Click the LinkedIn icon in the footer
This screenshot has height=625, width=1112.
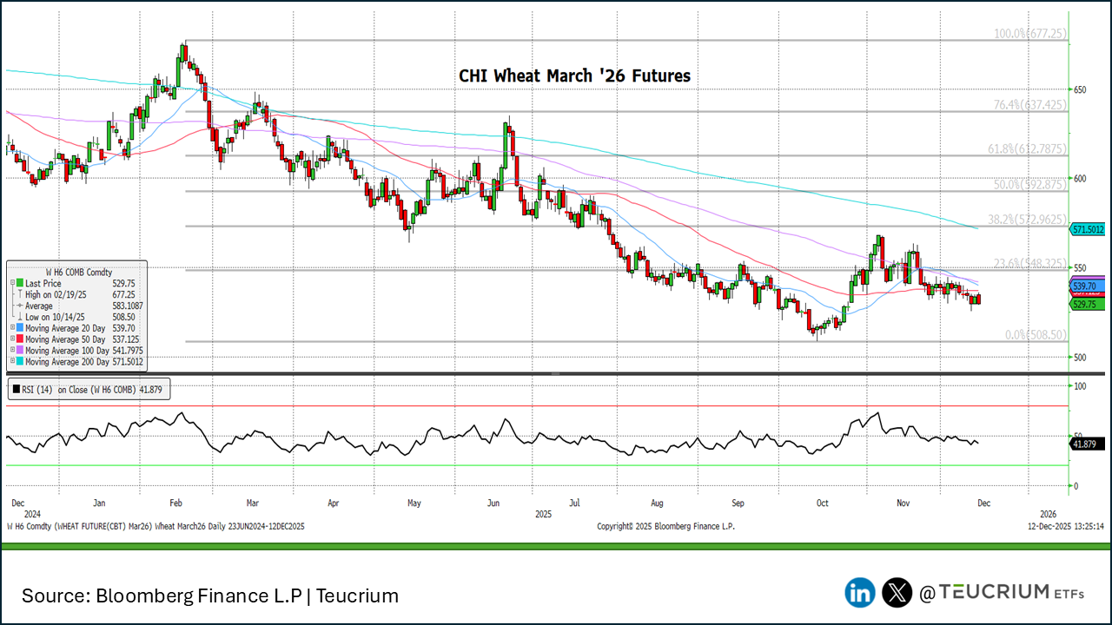click(860, 593)
